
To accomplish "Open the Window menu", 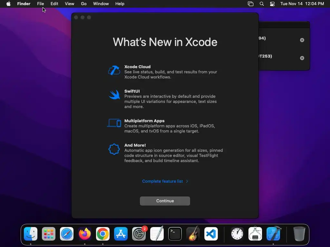I will click(101, 4).
